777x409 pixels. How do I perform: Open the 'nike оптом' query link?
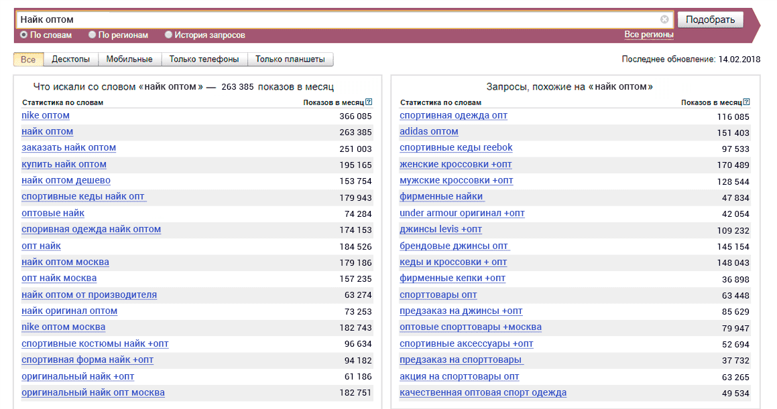46,115
